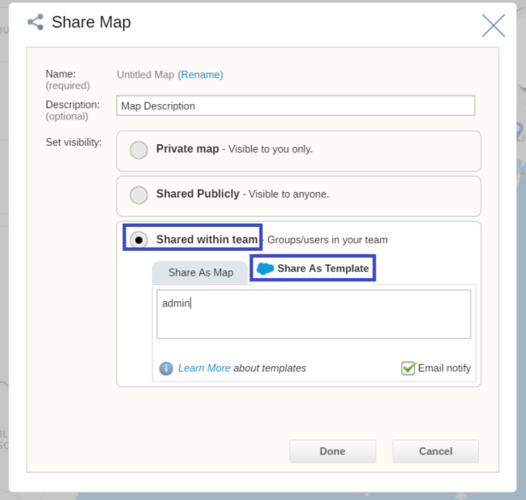
Task: Select the Shared within team radio button
Action: [138, 240]
